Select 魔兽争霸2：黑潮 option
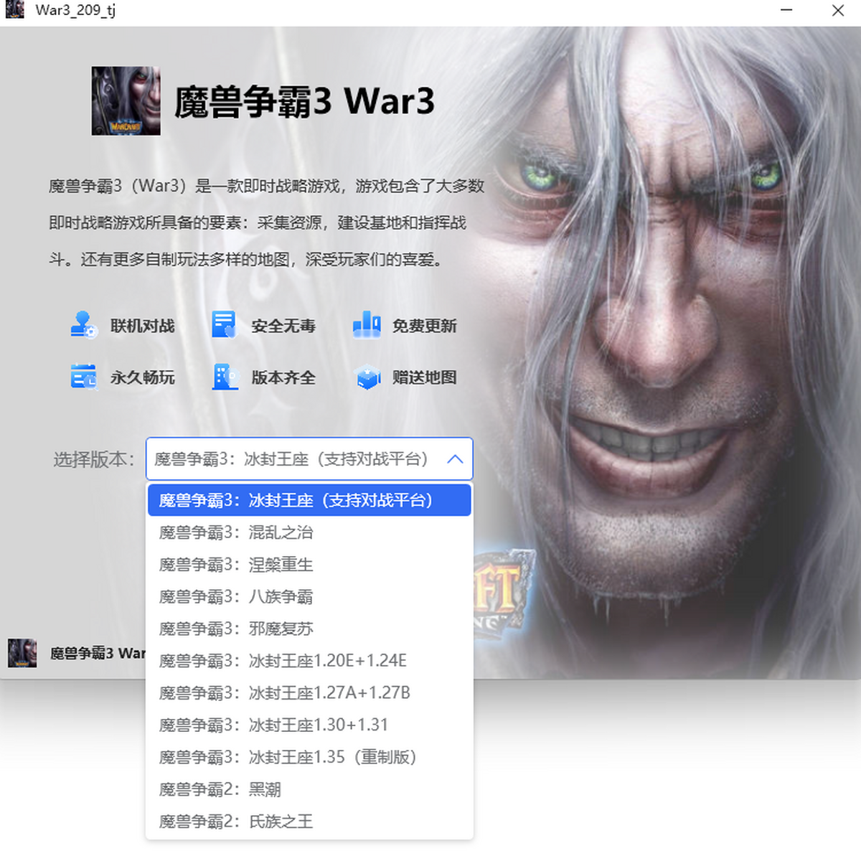This screenshot has width=861, height=851. click(309, 789)
